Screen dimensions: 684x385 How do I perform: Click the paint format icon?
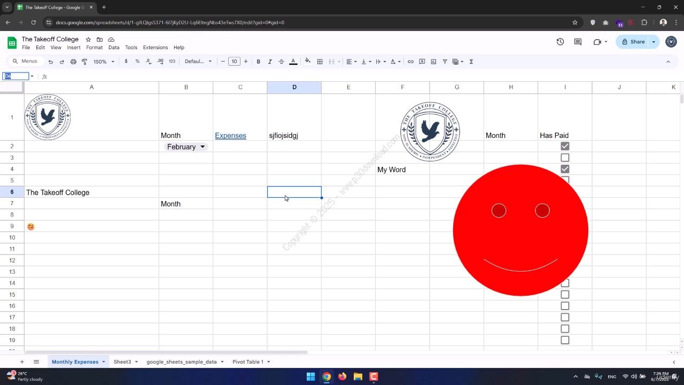(84, 61)
